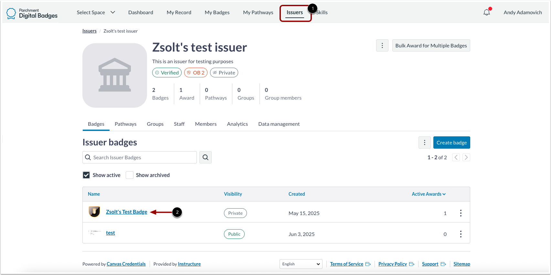Screen dimensions: 551x275
Task: Open the Zsolt's Test Badge link
Action: [x=127, y=212]
